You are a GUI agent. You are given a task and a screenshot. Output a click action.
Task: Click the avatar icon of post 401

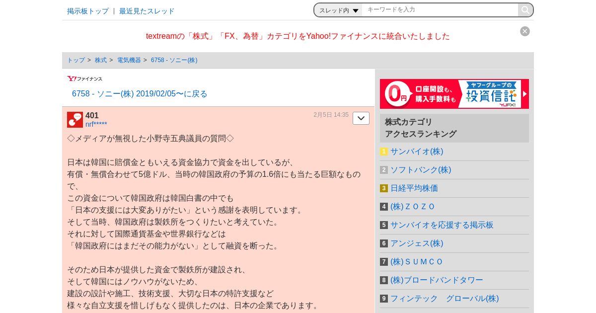pyautogui.click(x=75, y=120)
